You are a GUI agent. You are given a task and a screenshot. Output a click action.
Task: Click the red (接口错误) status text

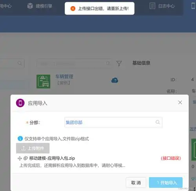click(x=171, y=158)
